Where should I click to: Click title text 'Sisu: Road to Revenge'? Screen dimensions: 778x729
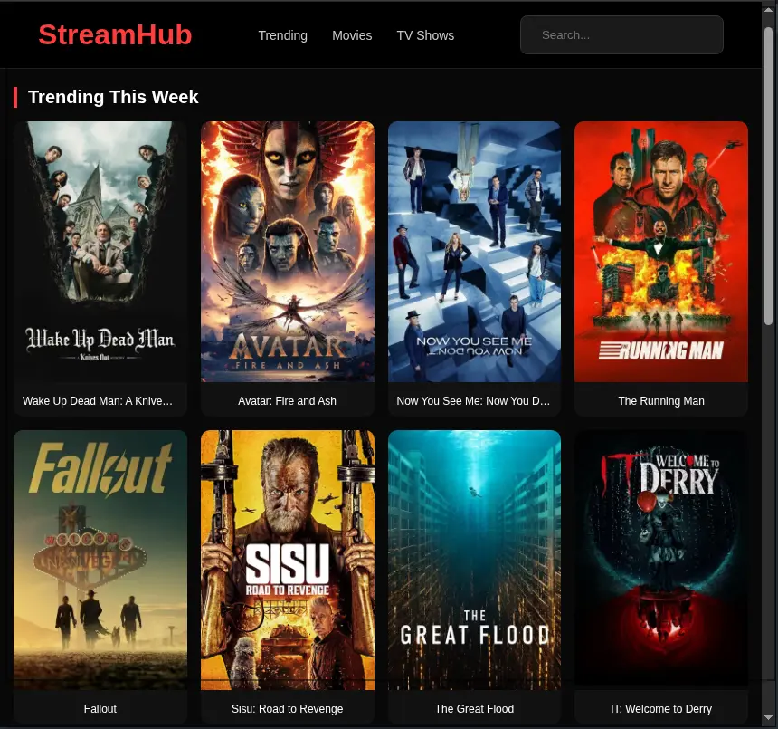[288, 709]
